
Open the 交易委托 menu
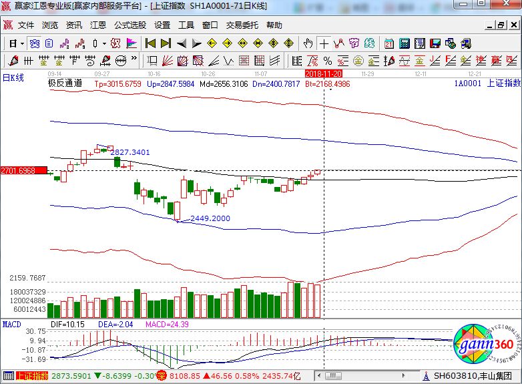[242, 25]
